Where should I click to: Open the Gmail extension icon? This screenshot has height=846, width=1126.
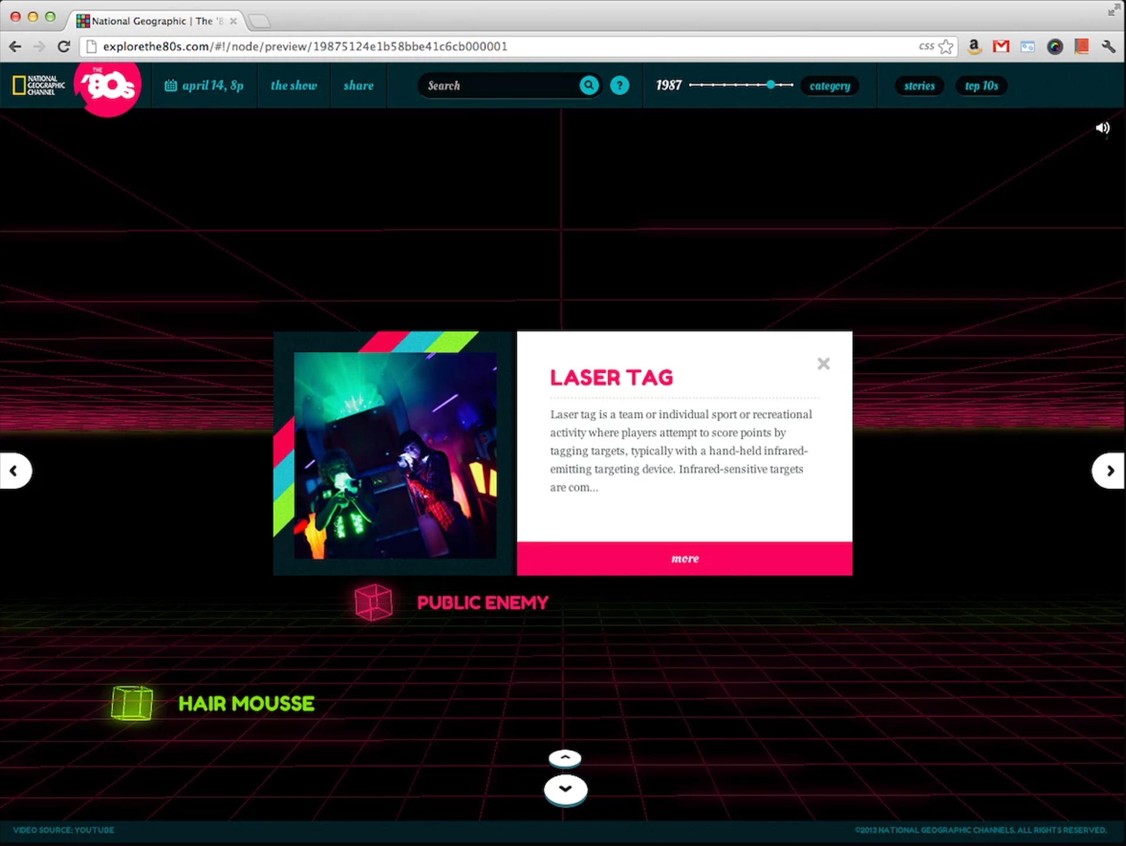tap(1000, 46)
